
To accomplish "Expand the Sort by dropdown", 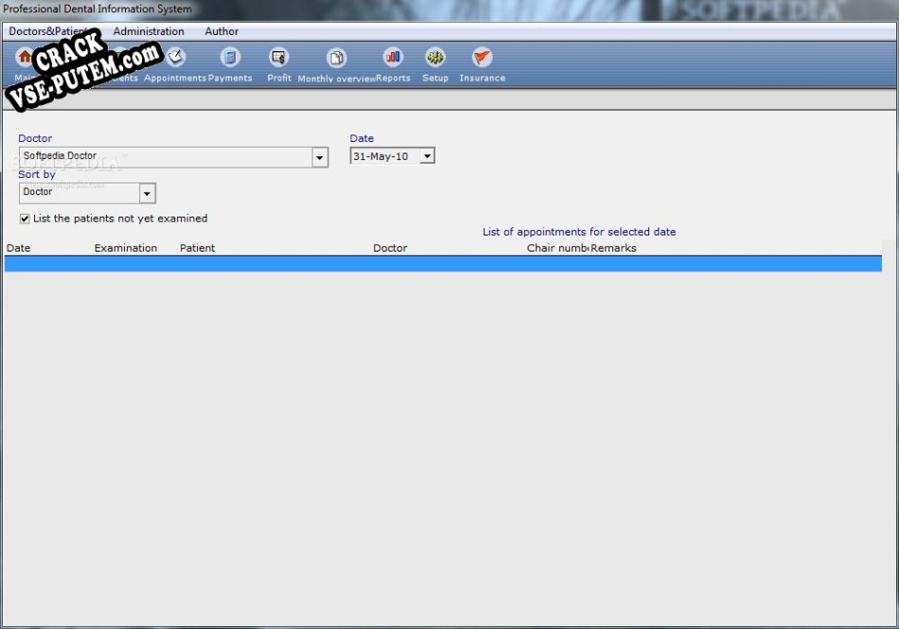I will coord(147,193).
